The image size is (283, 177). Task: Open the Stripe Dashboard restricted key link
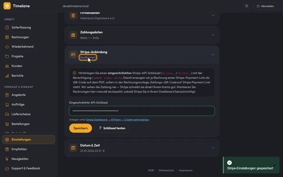pos(118,119)
